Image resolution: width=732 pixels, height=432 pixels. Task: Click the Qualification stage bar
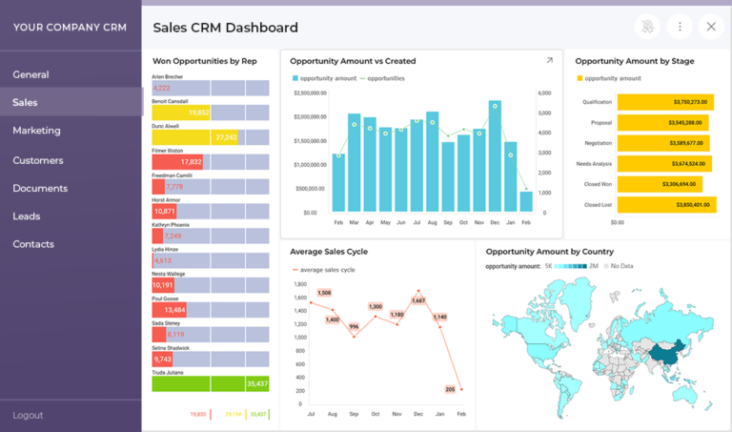(x=663, y=101)
